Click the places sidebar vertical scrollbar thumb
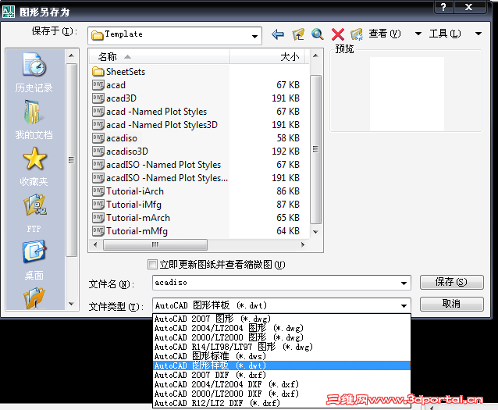 click(72, 159)
